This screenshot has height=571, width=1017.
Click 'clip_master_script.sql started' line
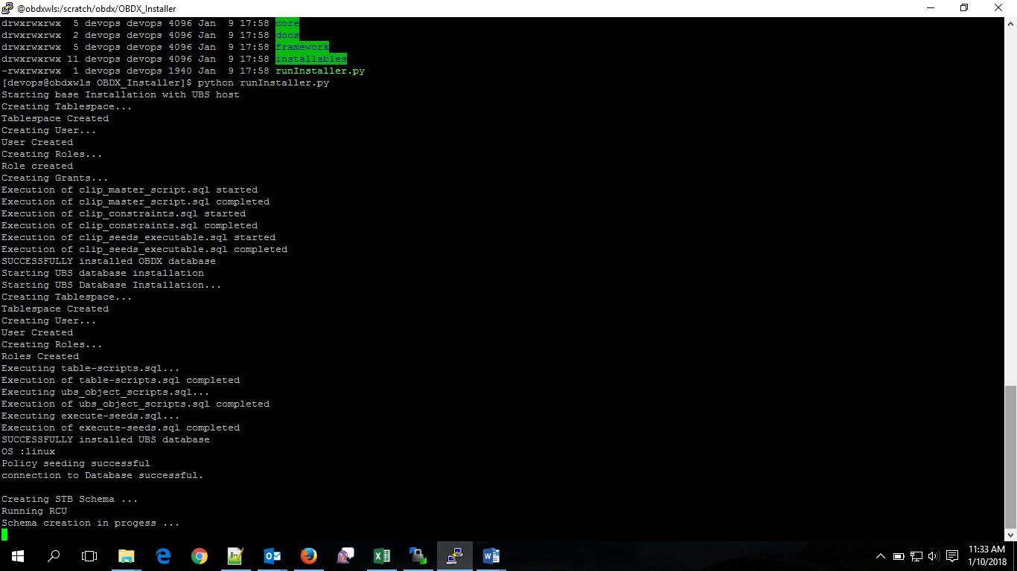tap(168, 190)
